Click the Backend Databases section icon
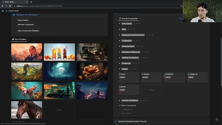The height and width of the screenshot is (125, 222). 116,121
